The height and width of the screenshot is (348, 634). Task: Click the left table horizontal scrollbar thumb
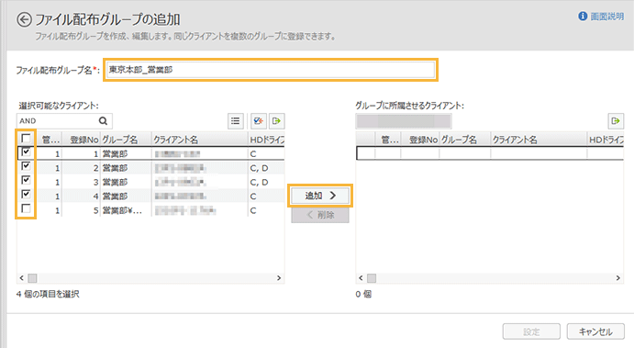point(32,278)
